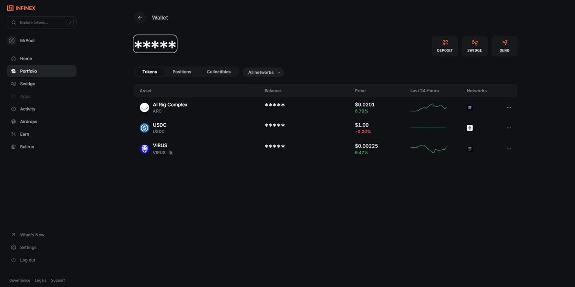Click the $0.00225 price value
The height and width of the screenshot is (287, 575).
click(367, 146)
